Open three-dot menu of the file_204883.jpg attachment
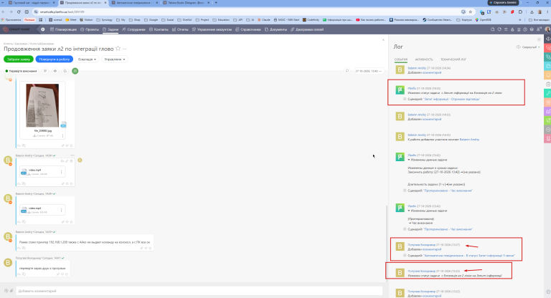 (x=63, y=135)
